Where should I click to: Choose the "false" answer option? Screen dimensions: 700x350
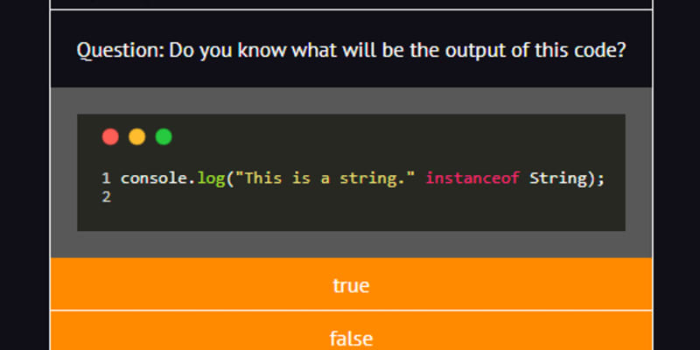351,337
